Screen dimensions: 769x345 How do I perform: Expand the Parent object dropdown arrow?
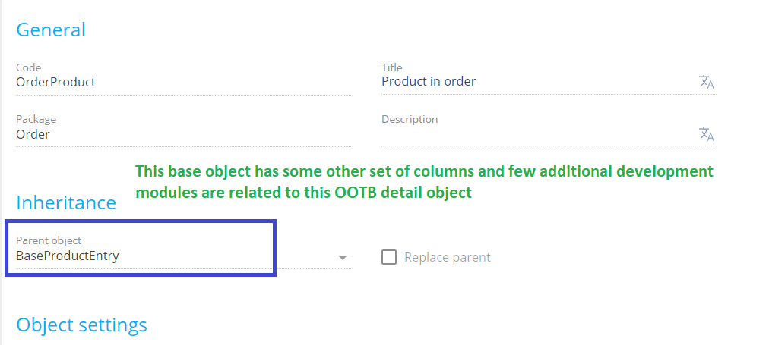[x=343, y=257]
